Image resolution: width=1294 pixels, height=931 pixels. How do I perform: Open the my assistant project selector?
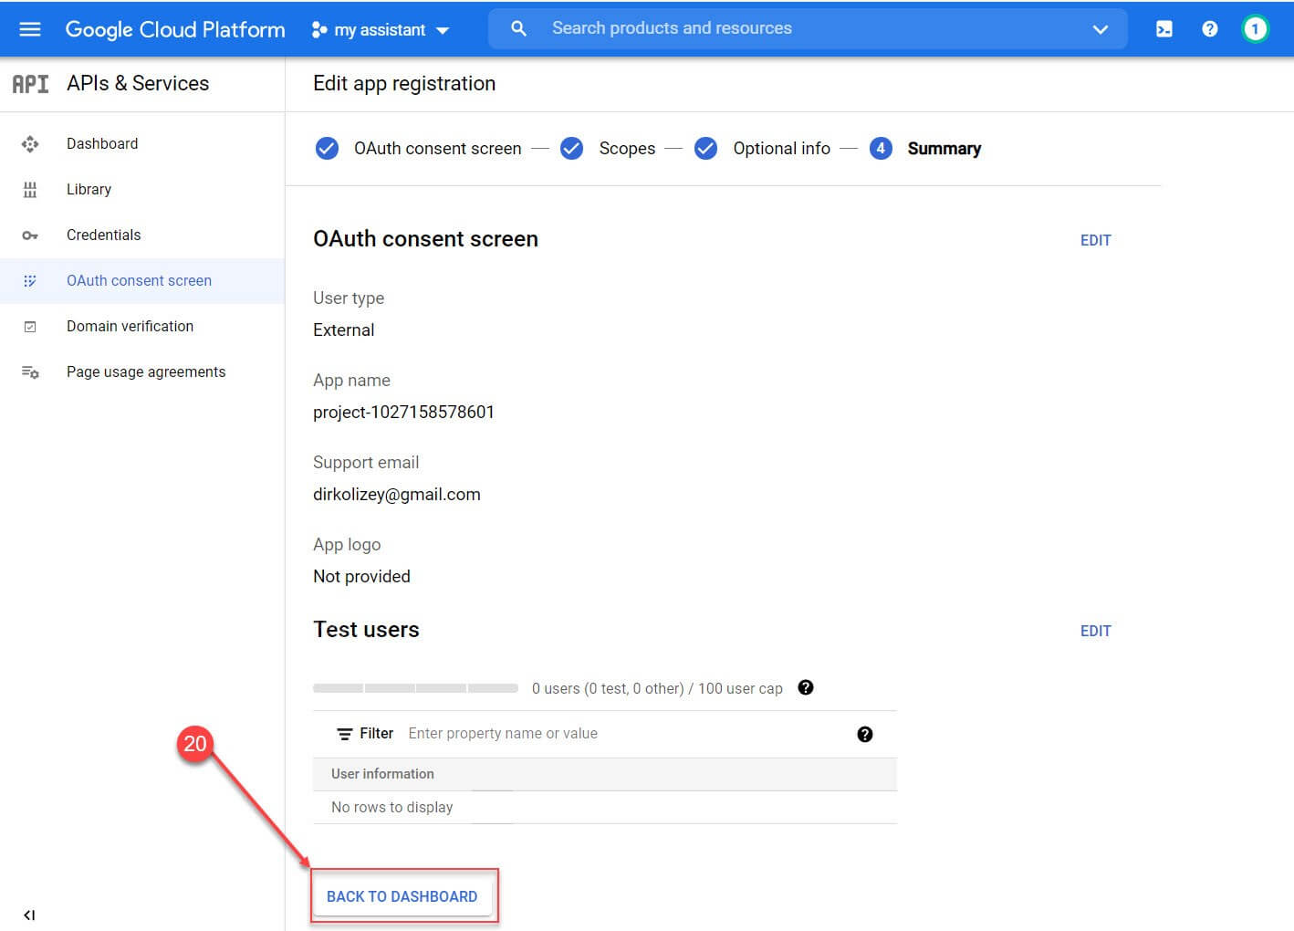pos(381,30)
